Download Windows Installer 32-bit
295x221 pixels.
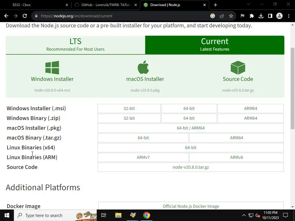129,108
